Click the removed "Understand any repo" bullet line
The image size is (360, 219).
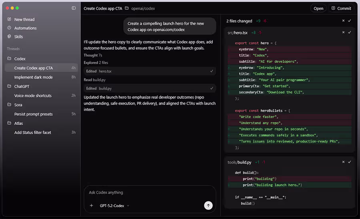pyautogui.click(x=290, y=123)
